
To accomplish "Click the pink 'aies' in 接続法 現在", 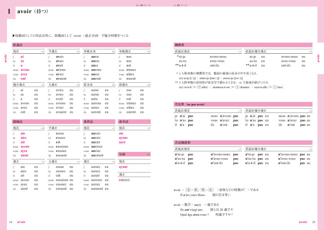I will (24, 138).
